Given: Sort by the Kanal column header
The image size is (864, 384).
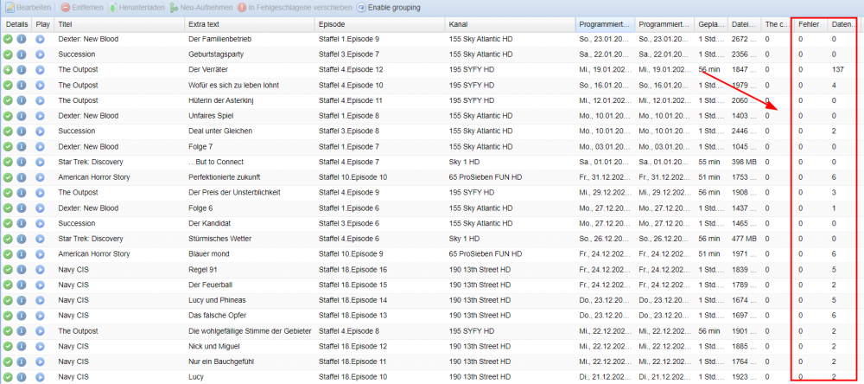Looking at the screenshot, I should pos(510,24).
